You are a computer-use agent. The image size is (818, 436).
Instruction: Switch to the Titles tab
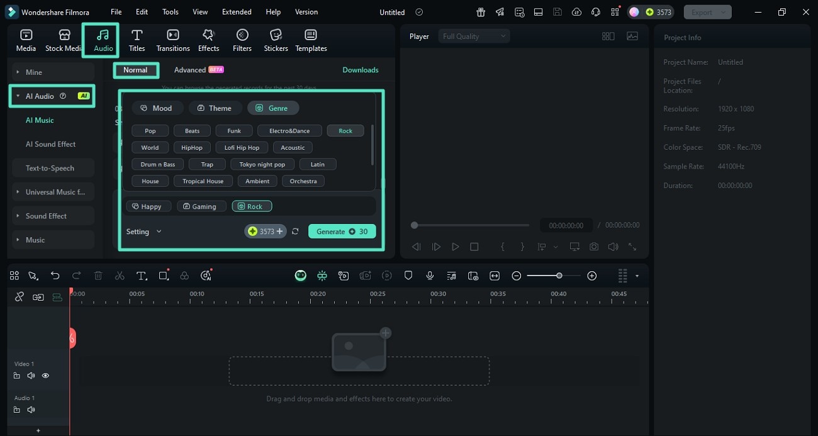137,41
